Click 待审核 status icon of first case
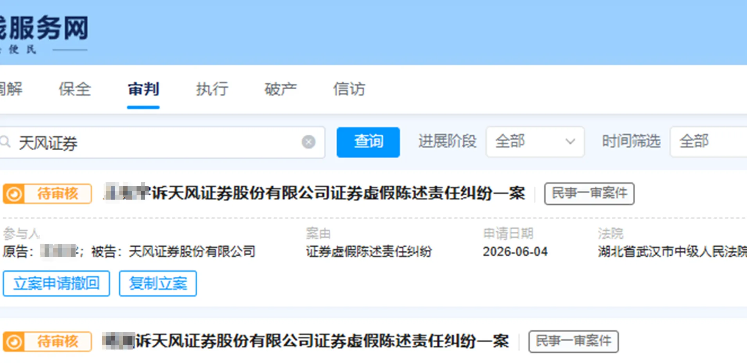 14,194
